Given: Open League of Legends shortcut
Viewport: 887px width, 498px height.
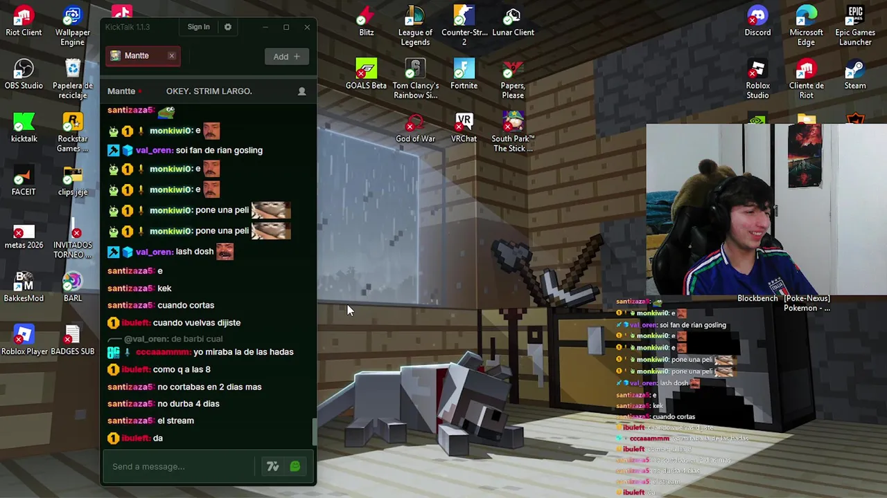Looking at the screenshot, I should [415, 26].
